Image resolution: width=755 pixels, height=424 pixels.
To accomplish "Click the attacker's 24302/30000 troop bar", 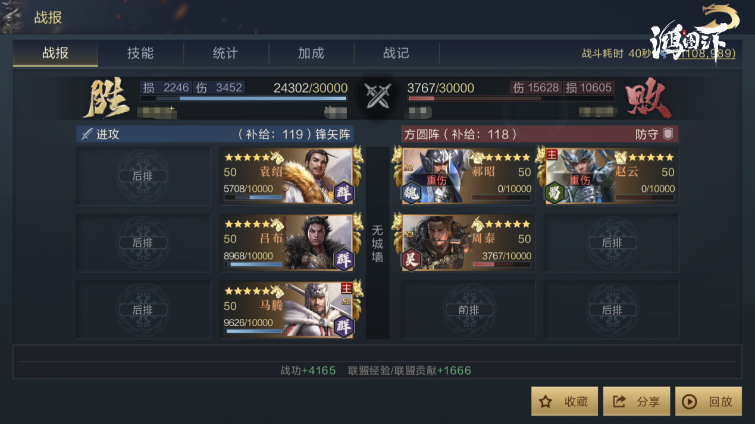I will pos(244,98).
